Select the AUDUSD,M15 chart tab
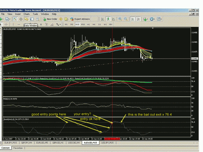 (91, 143)
